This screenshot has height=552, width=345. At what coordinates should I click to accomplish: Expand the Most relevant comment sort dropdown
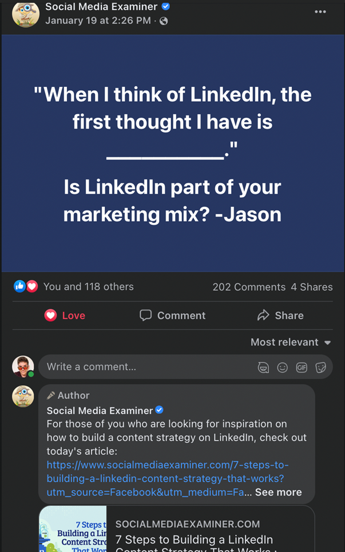click(291, 342)
